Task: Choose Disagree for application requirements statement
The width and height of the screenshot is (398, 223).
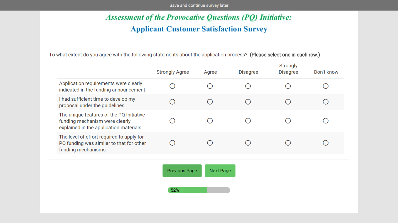Action: click(248, 86)
